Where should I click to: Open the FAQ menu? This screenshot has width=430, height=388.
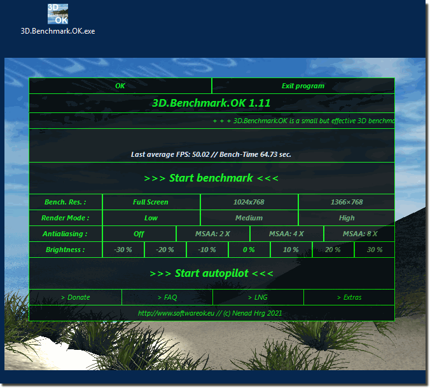pyautogui.click(x=167, y=297)
